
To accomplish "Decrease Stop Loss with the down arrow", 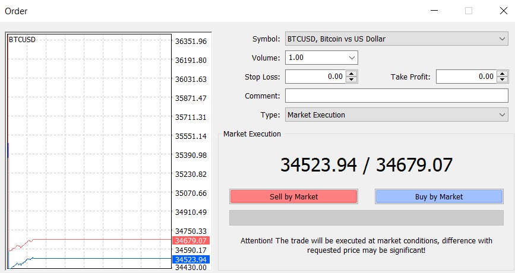I will tap(352, 80).
